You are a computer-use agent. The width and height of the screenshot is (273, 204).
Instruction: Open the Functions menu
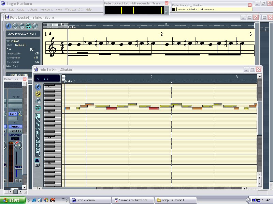[46, 10]
